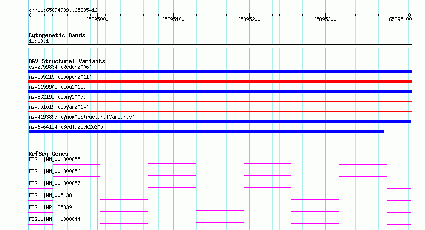Click the red bar for nsv555215
This screenshot has height=230, width=425.
pyautogui.click(x=220, y=82)
